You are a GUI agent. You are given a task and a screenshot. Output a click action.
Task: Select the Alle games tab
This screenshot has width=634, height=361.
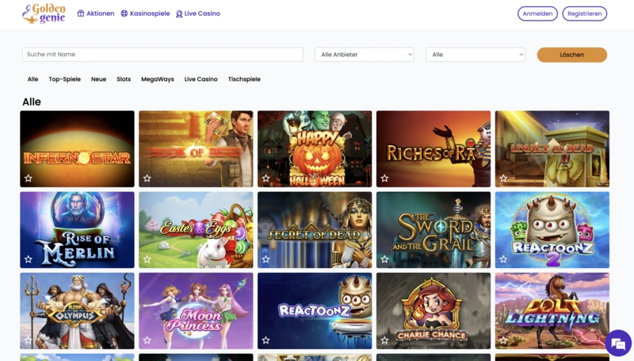click(32, 79)
